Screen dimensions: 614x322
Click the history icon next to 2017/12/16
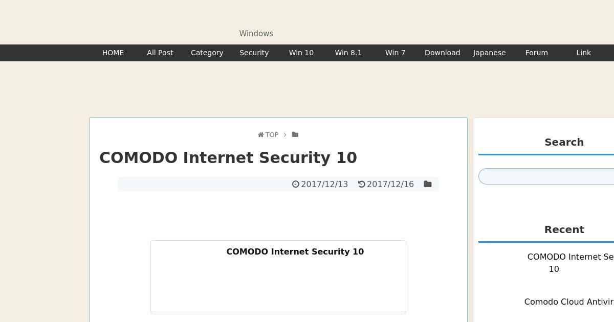362,184
